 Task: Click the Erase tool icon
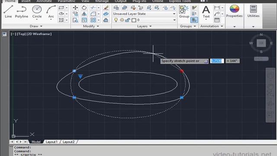tap(106, 8)
